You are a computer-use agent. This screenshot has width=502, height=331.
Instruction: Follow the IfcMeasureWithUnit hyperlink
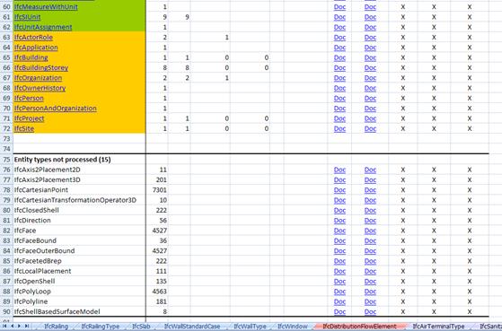46,6
